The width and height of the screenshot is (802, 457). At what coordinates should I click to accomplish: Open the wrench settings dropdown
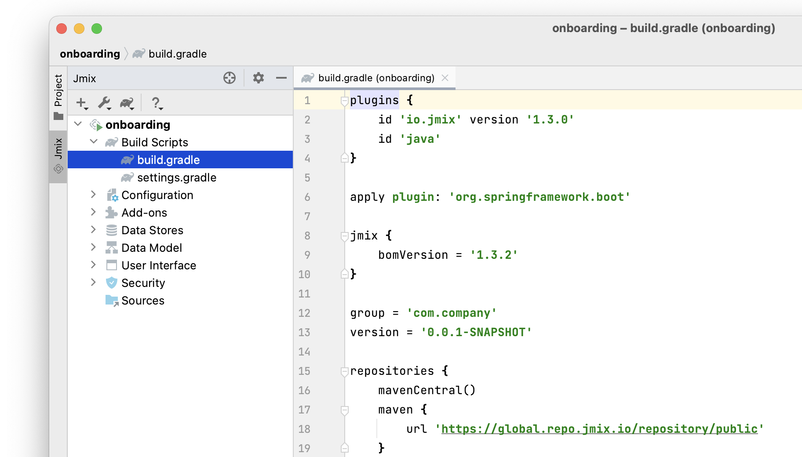click(x=105, y=103)
